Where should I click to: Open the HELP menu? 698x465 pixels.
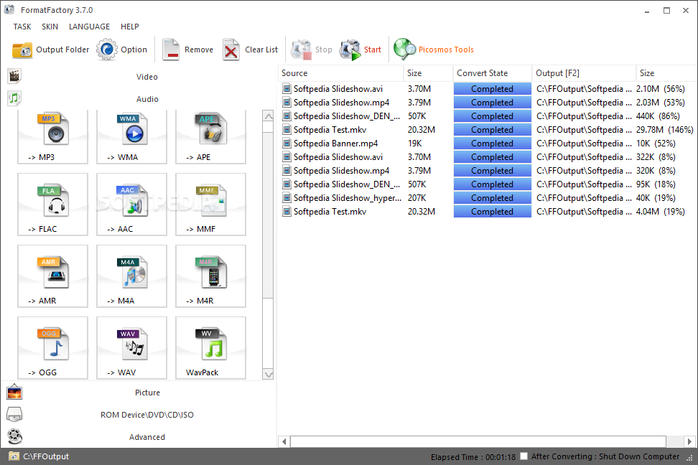click(x=129, y=27)
